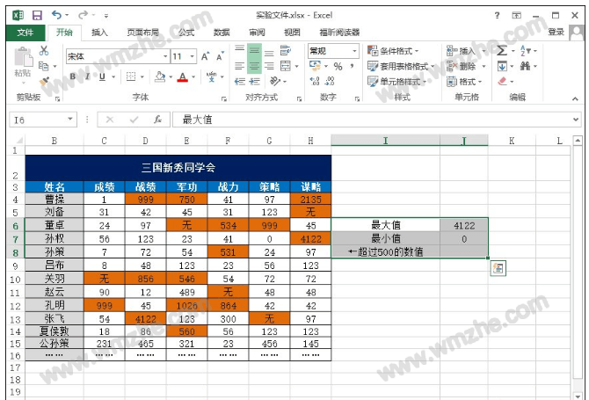The height and width of the screenshot is (400, 589).
Task: Click the Clear eraser icon
Action: (x=502, y=81)
